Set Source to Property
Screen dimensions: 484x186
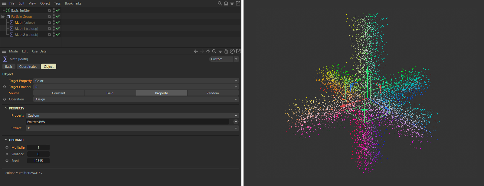click(x=162, y=93)
